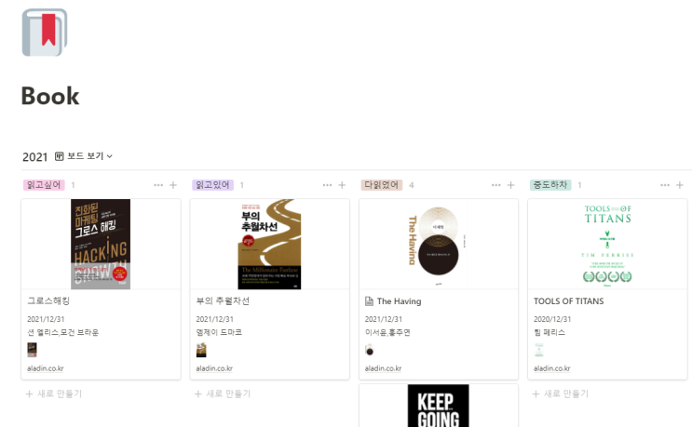
Task: Click the red bookmark book page icon
Action: 45,33
